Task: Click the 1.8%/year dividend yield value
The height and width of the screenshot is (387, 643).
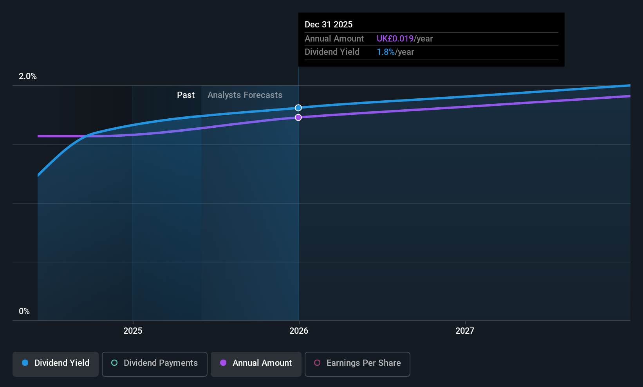Action: pos(395,52)
